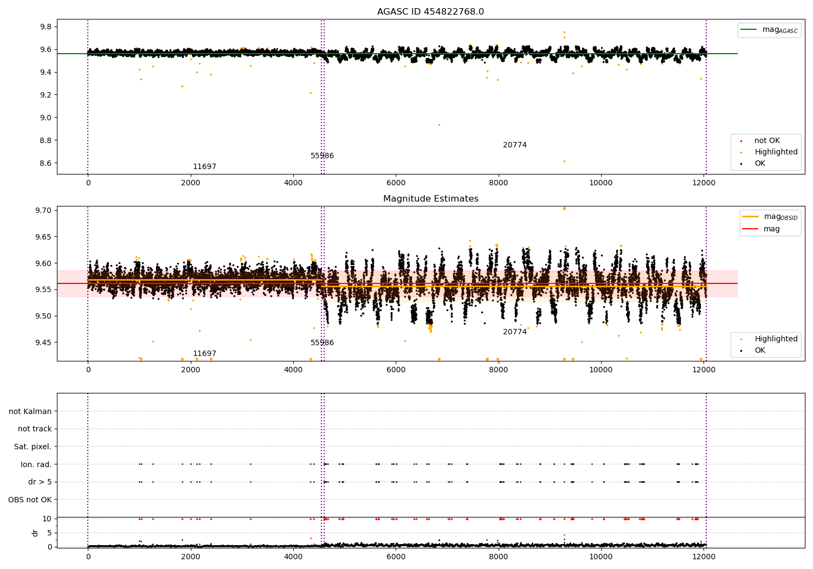Click the 'dr > 5' axis label
813x569 pixels.
(40, 482)
